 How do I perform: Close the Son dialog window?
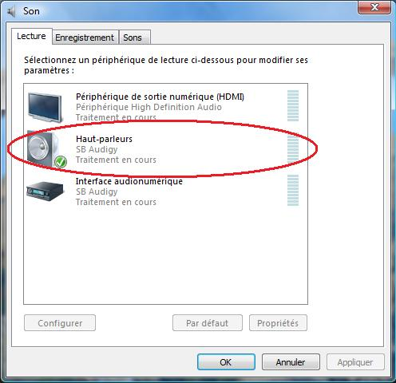(374, 7)
